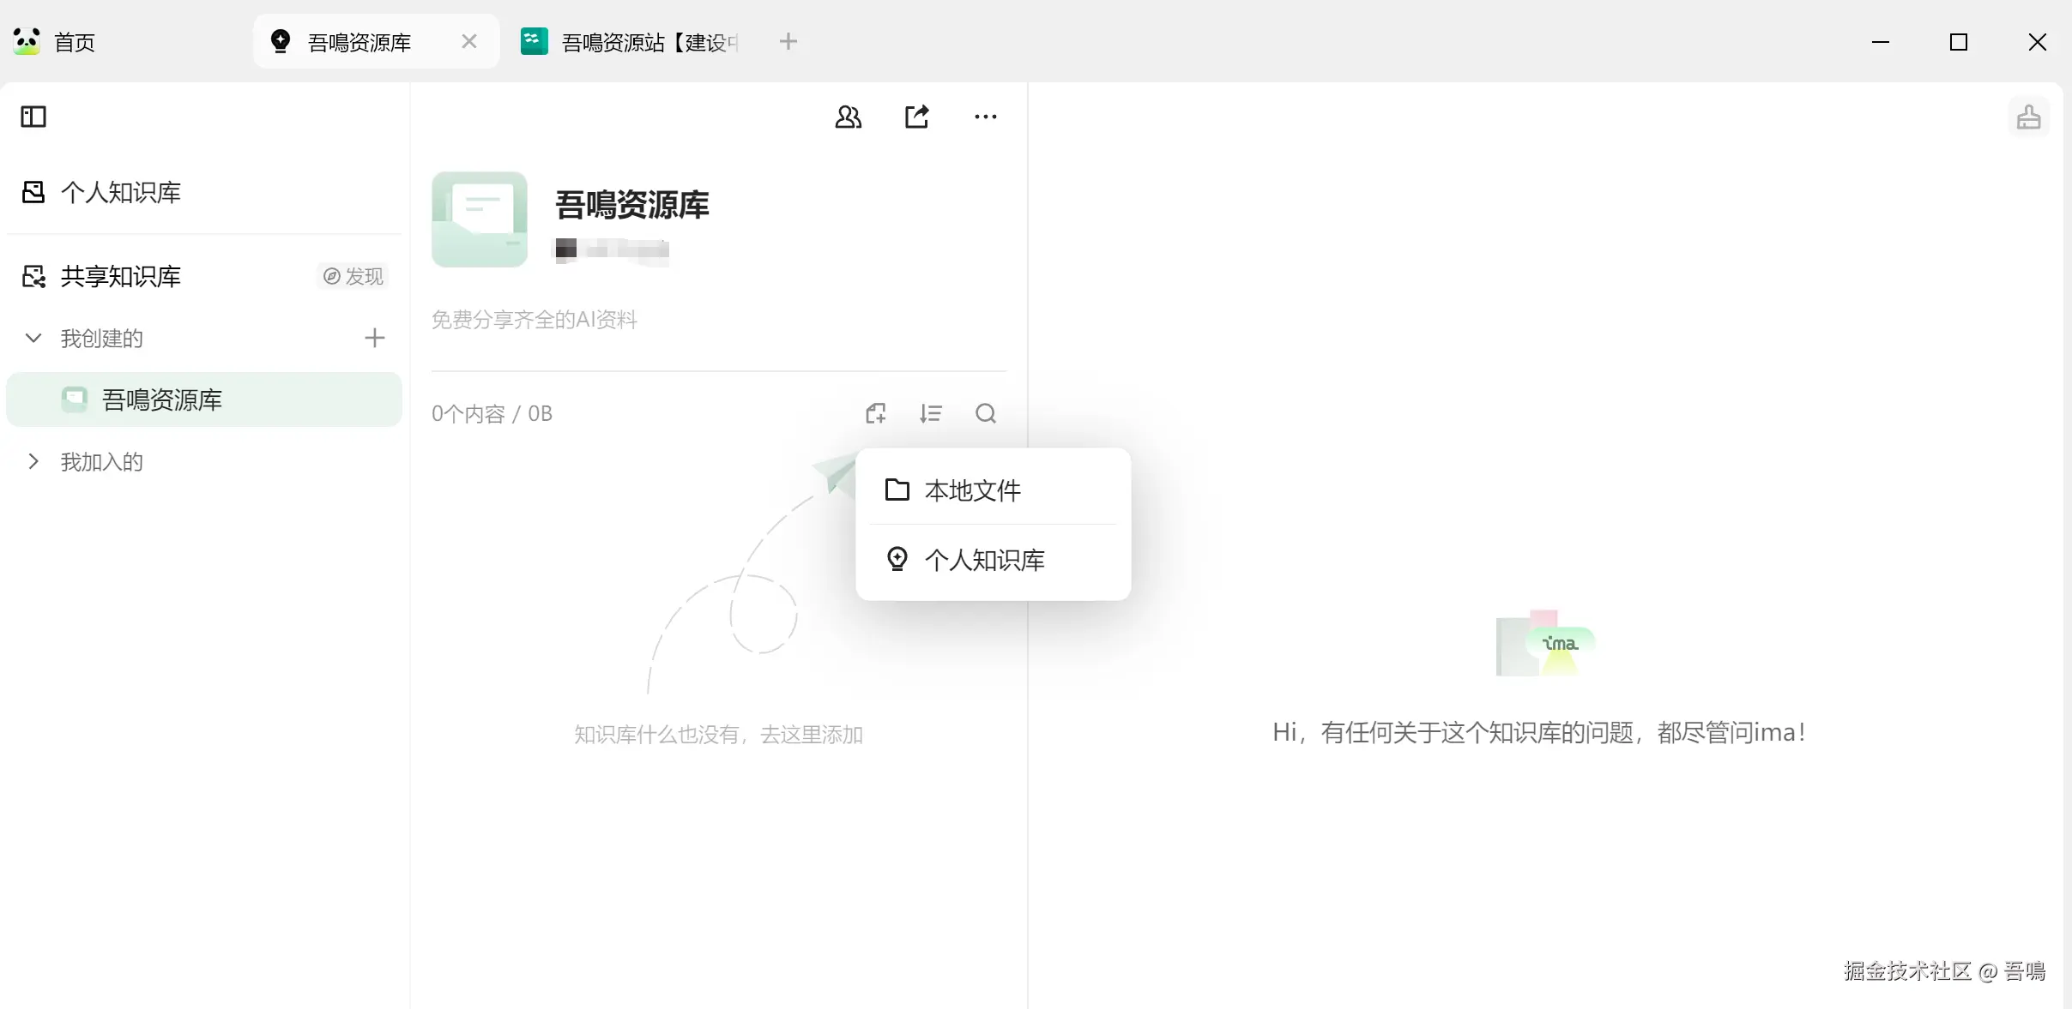
Task: Click the clear chat broom icon
Action: click(2028, 117)
